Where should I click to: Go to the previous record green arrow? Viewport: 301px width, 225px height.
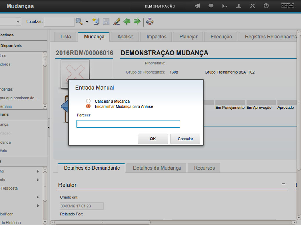point(127,21)
